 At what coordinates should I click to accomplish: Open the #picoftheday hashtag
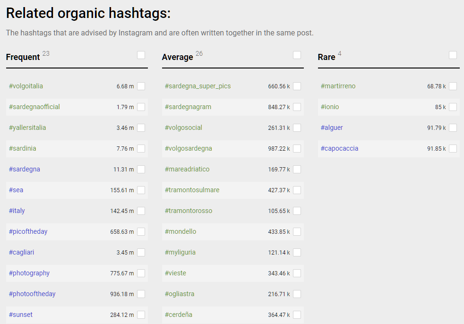28,232
